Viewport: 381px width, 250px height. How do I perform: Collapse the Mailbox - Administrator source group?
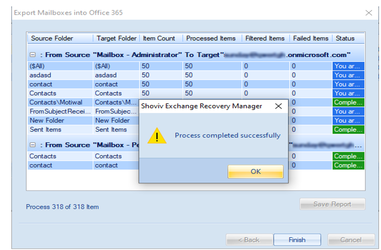point(32,55)
